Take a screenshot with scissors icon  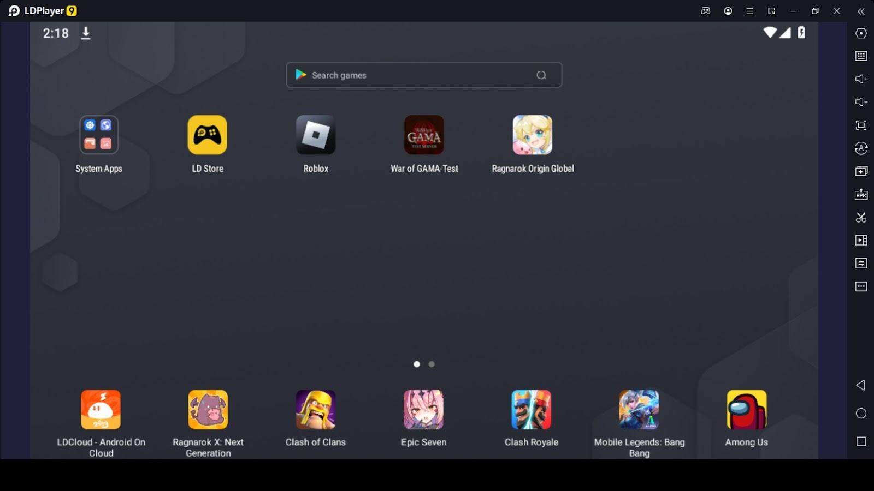[861, 217]
